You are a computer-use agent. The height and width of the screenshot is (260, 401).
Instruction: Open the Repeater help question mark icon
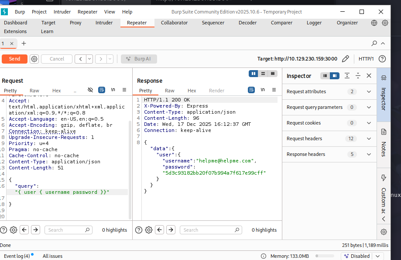click(382, 59)
